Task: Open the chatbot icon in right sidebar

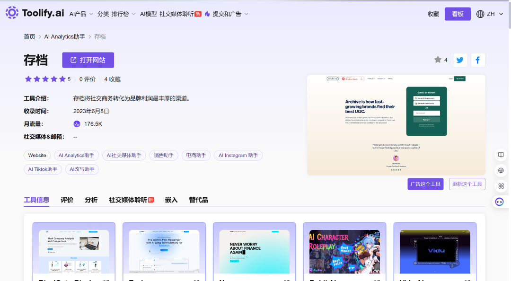Action: 499,202
